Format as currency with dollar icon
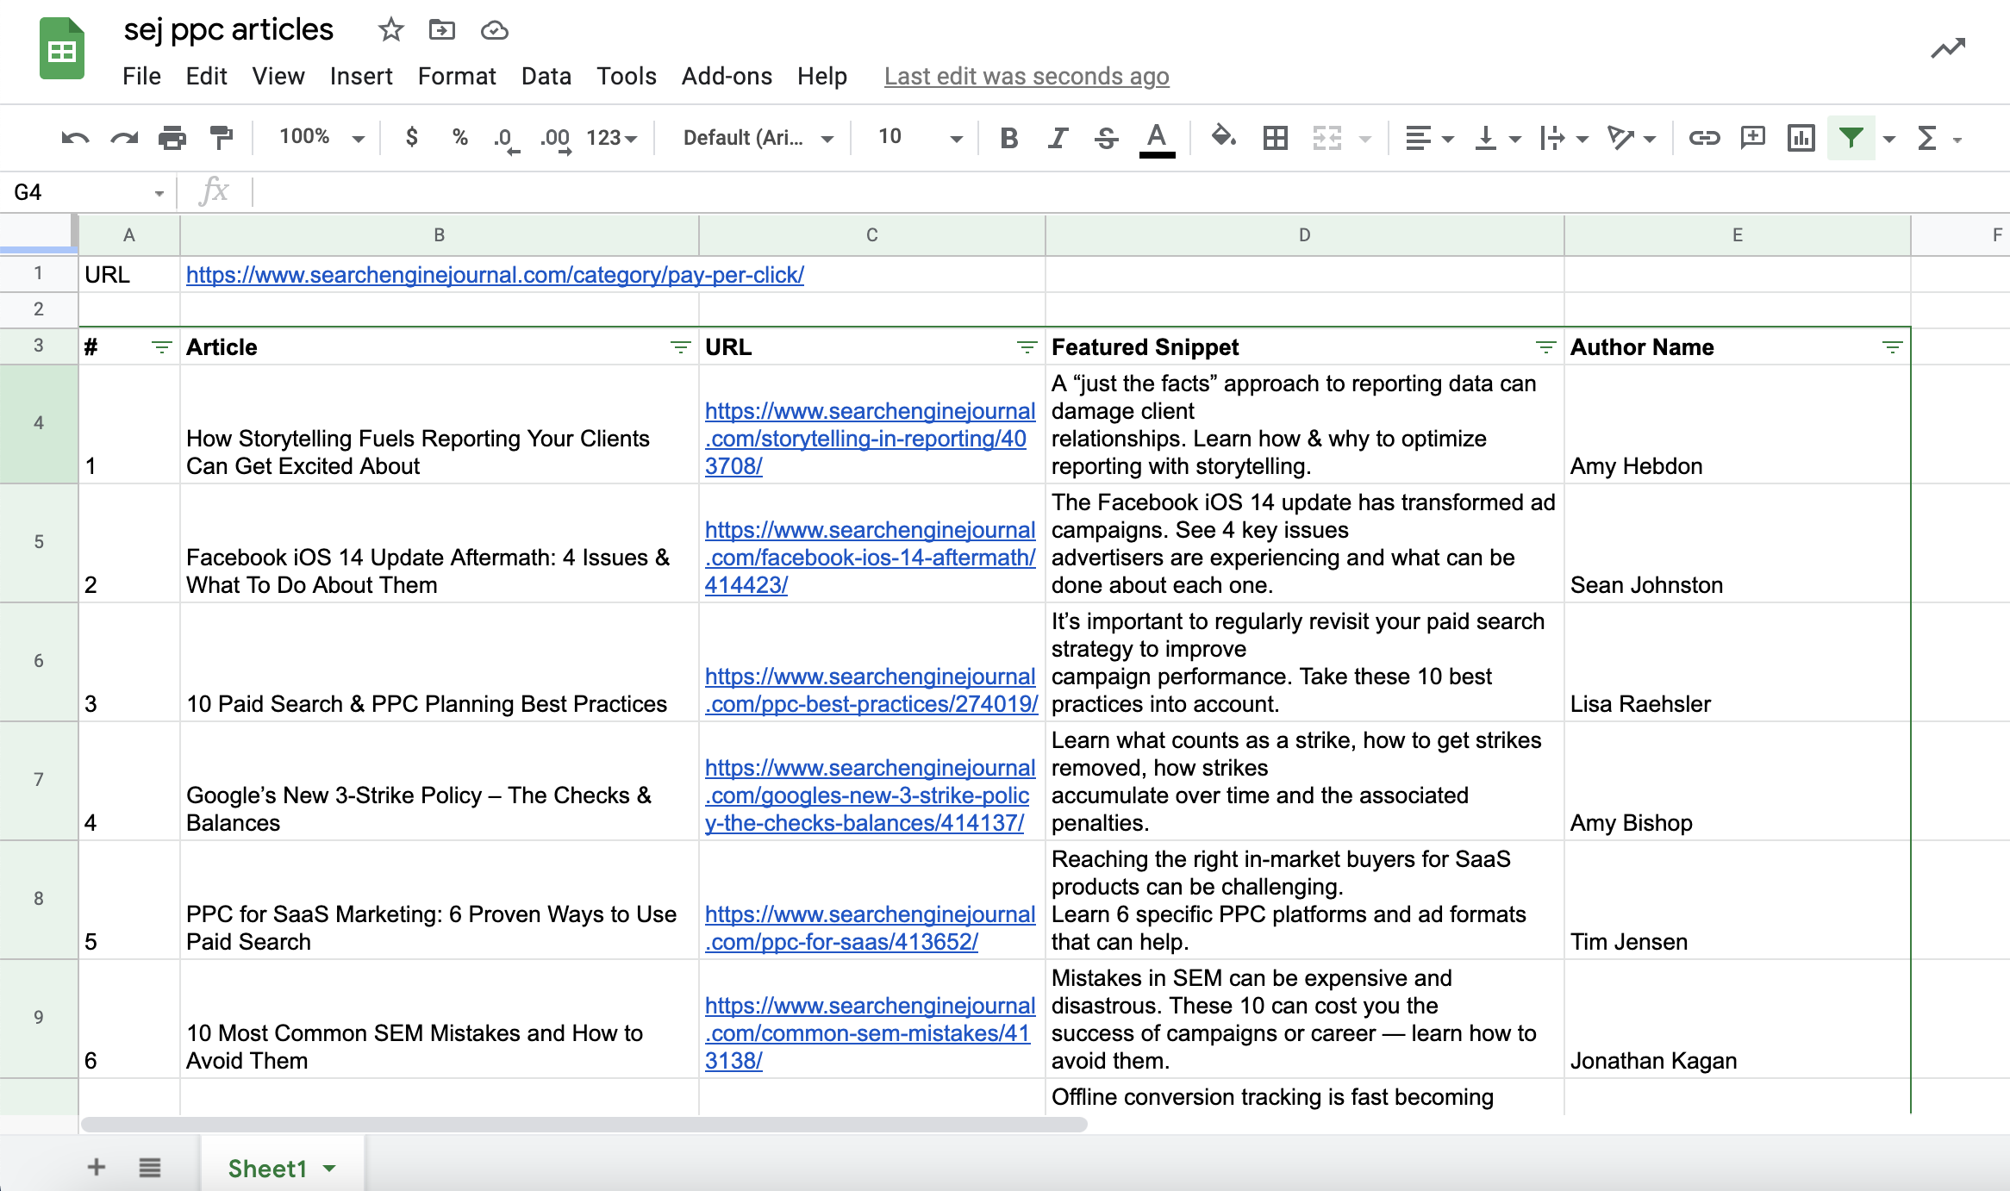Image resolution: width=2010 pixels, height=1191 pixels. coord(412,137)
